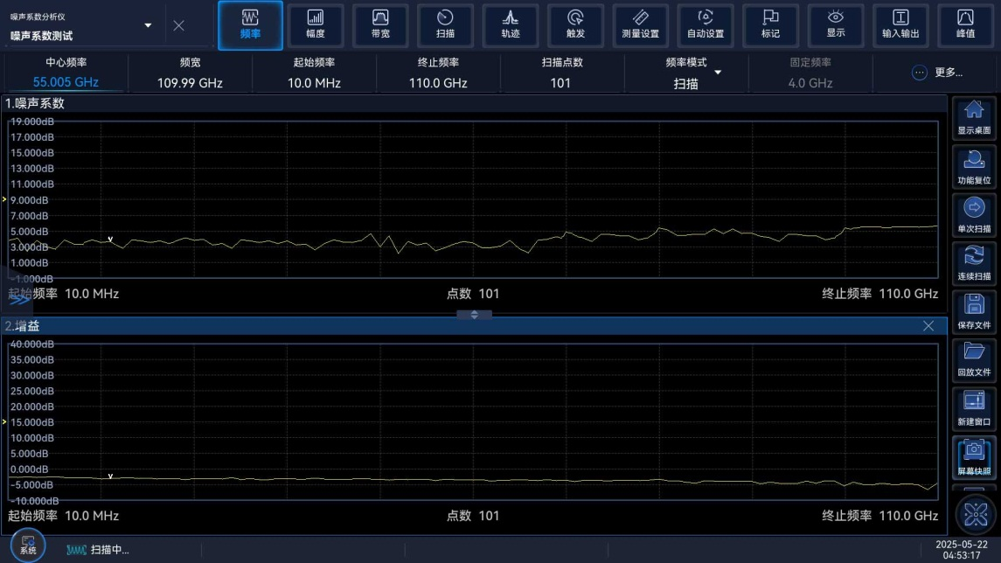
Task: Open the 标记 (marker) menu
Action: click(770, 24)
